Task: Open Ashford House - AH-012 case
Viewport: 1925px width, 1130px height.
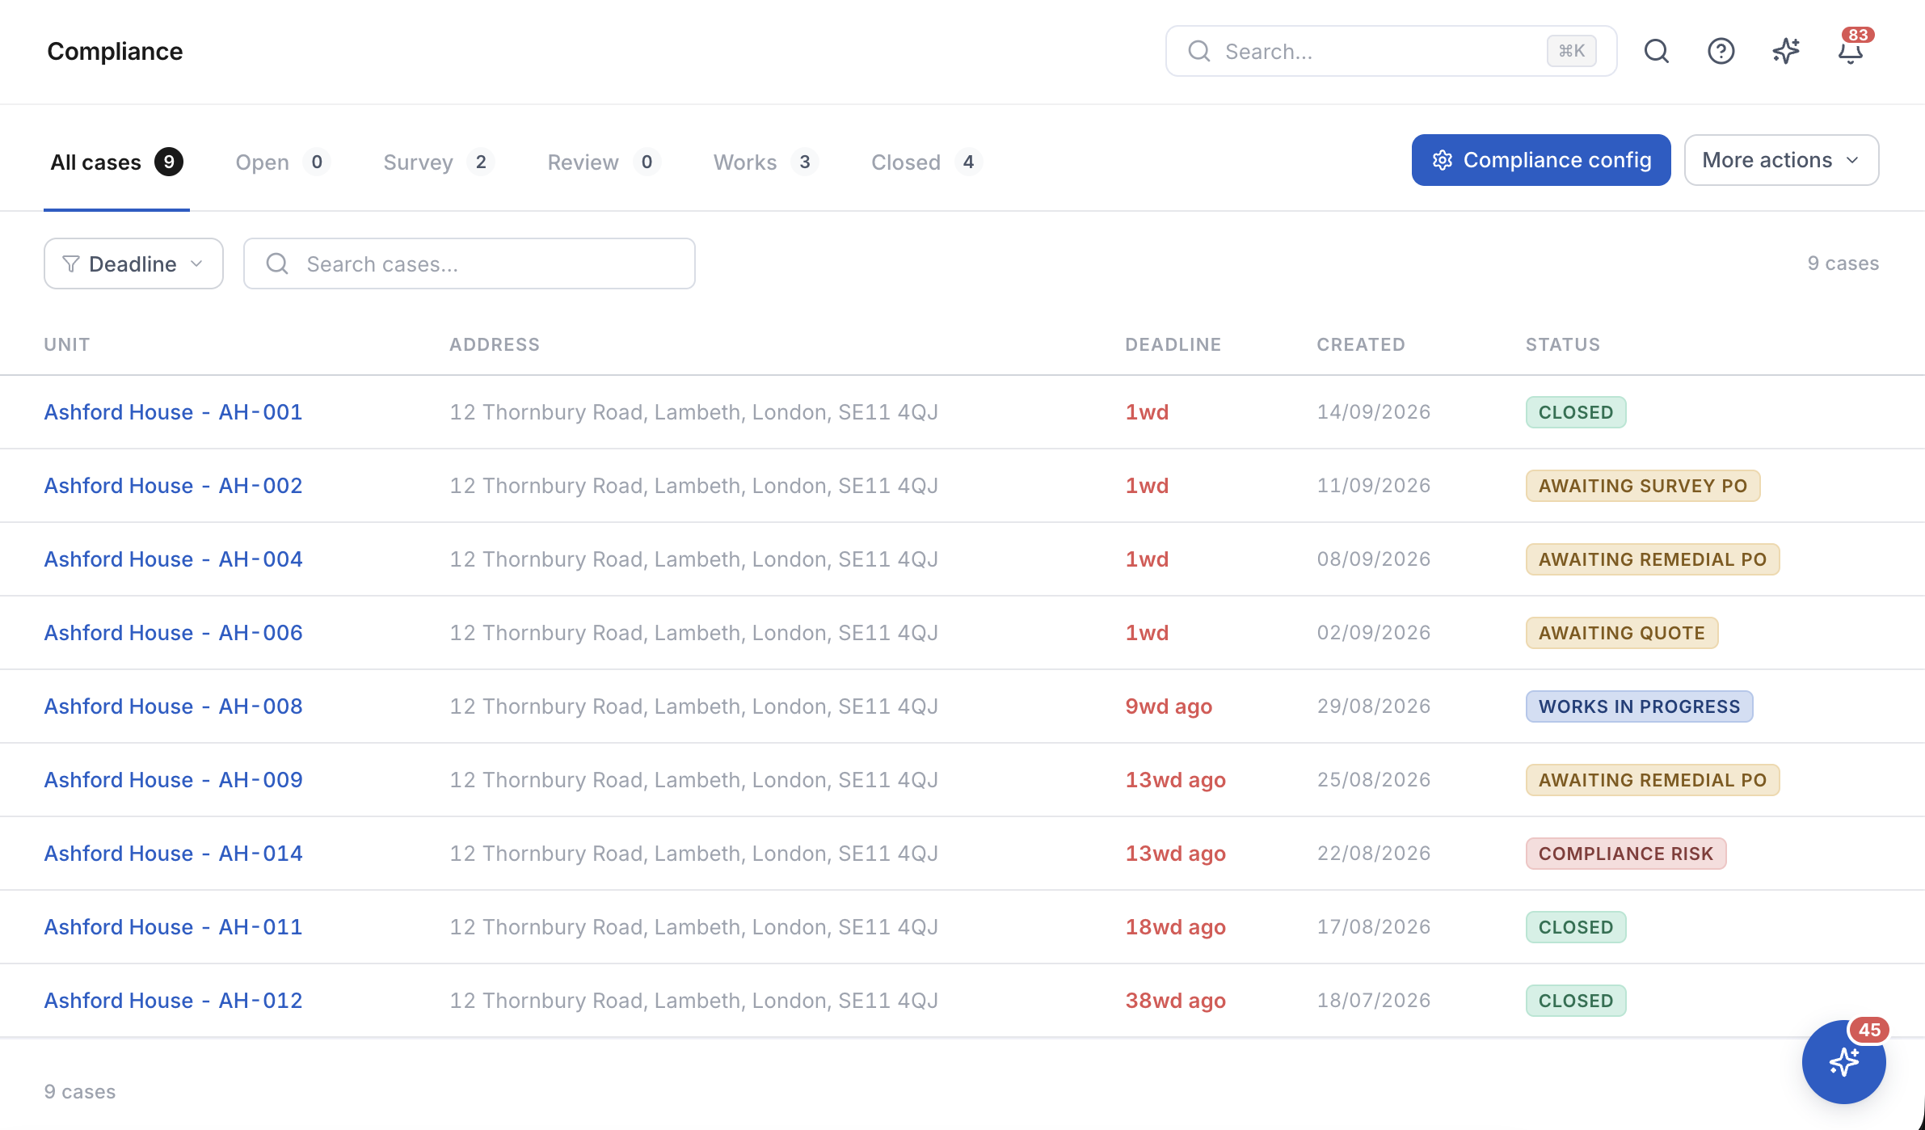Action: tap(173, 1001)
